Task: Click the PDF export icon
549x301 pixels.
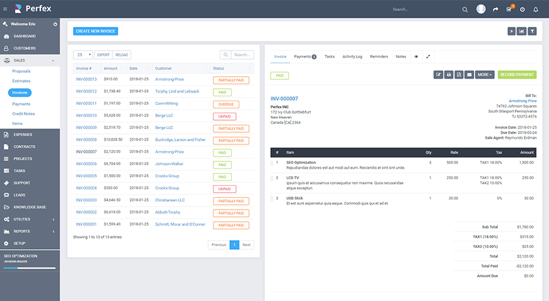Action: [459, 74]
